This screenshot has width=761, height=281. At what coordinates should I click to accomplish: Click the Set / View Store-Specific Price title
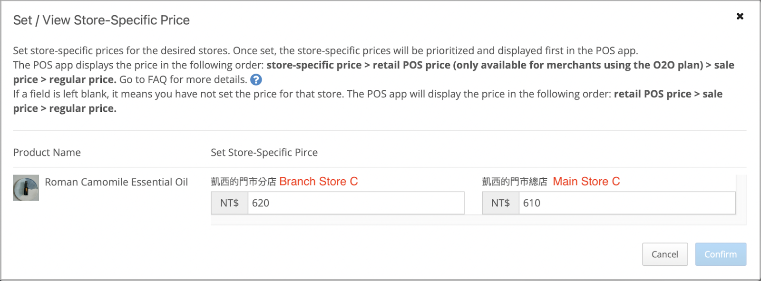pos(101,20)
